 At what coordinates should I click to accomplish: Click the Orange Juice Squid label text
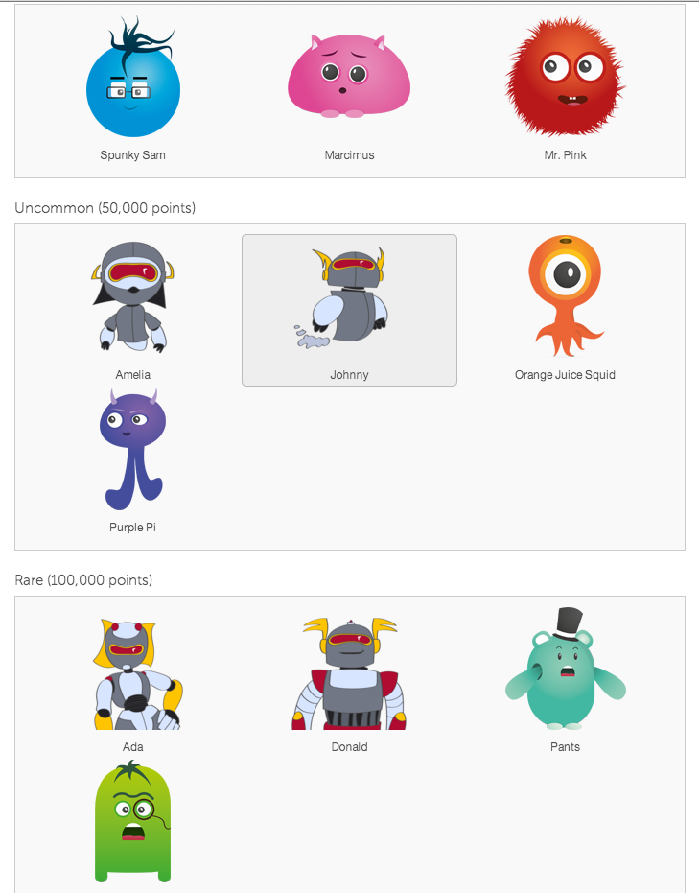[565, 375]
